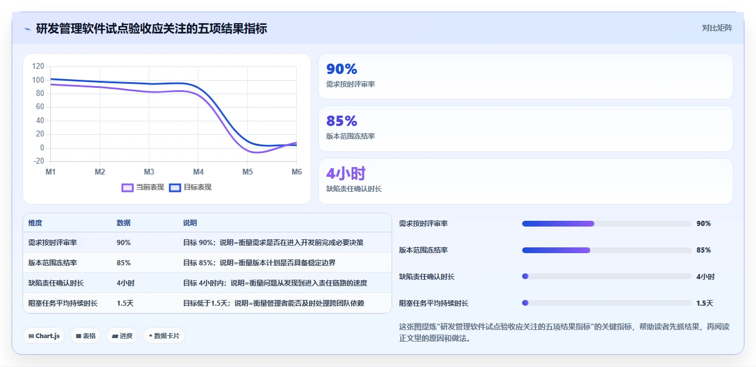Viewport: 756px width, 367px height.
Task: Click the 4小时 value in table
Action: point(125,283)
